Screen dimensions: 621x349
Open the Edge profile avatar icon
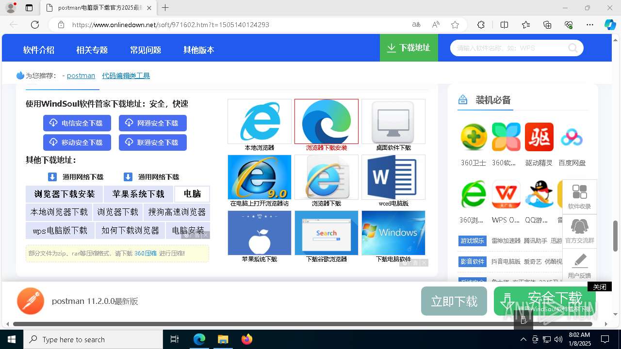click(x=11, y=8)
